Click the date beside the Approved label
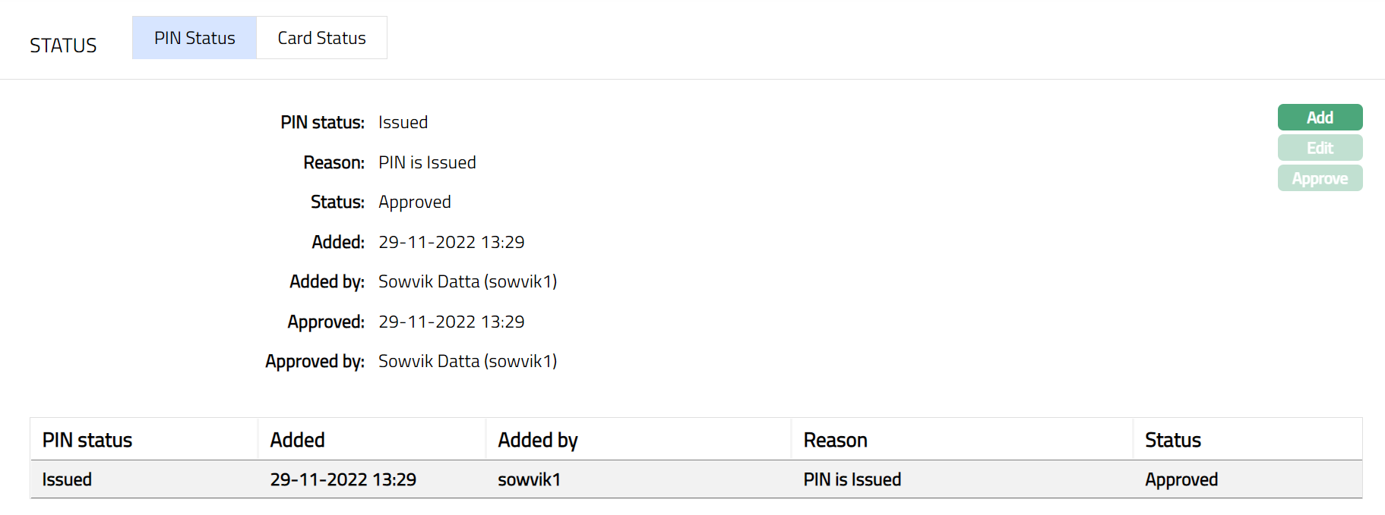This screenshot has width=1385, height=515. (x=451, y=322)
